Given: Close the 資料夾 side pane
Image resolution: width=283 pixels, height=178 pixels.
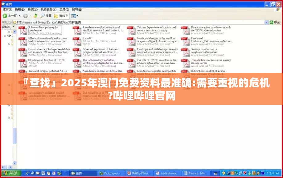Looking at the screenshot, I should tap(14, 27).
